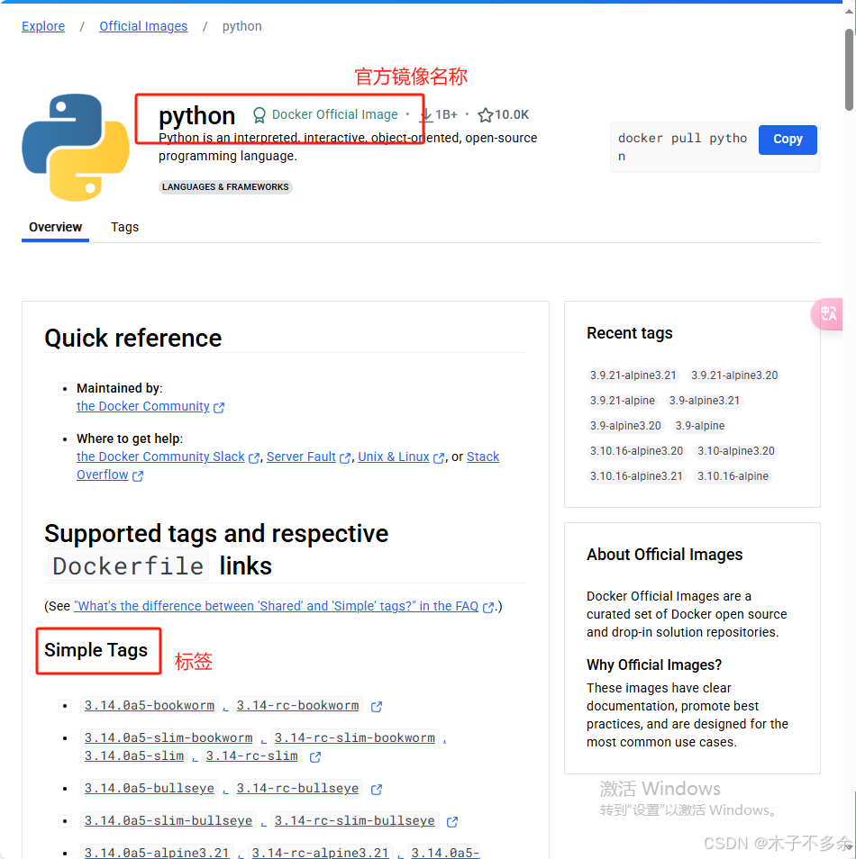Viewport: 856px width, 859px height.
Task: Click the Docker Official Image badge icon
Action: coord(259,115)
